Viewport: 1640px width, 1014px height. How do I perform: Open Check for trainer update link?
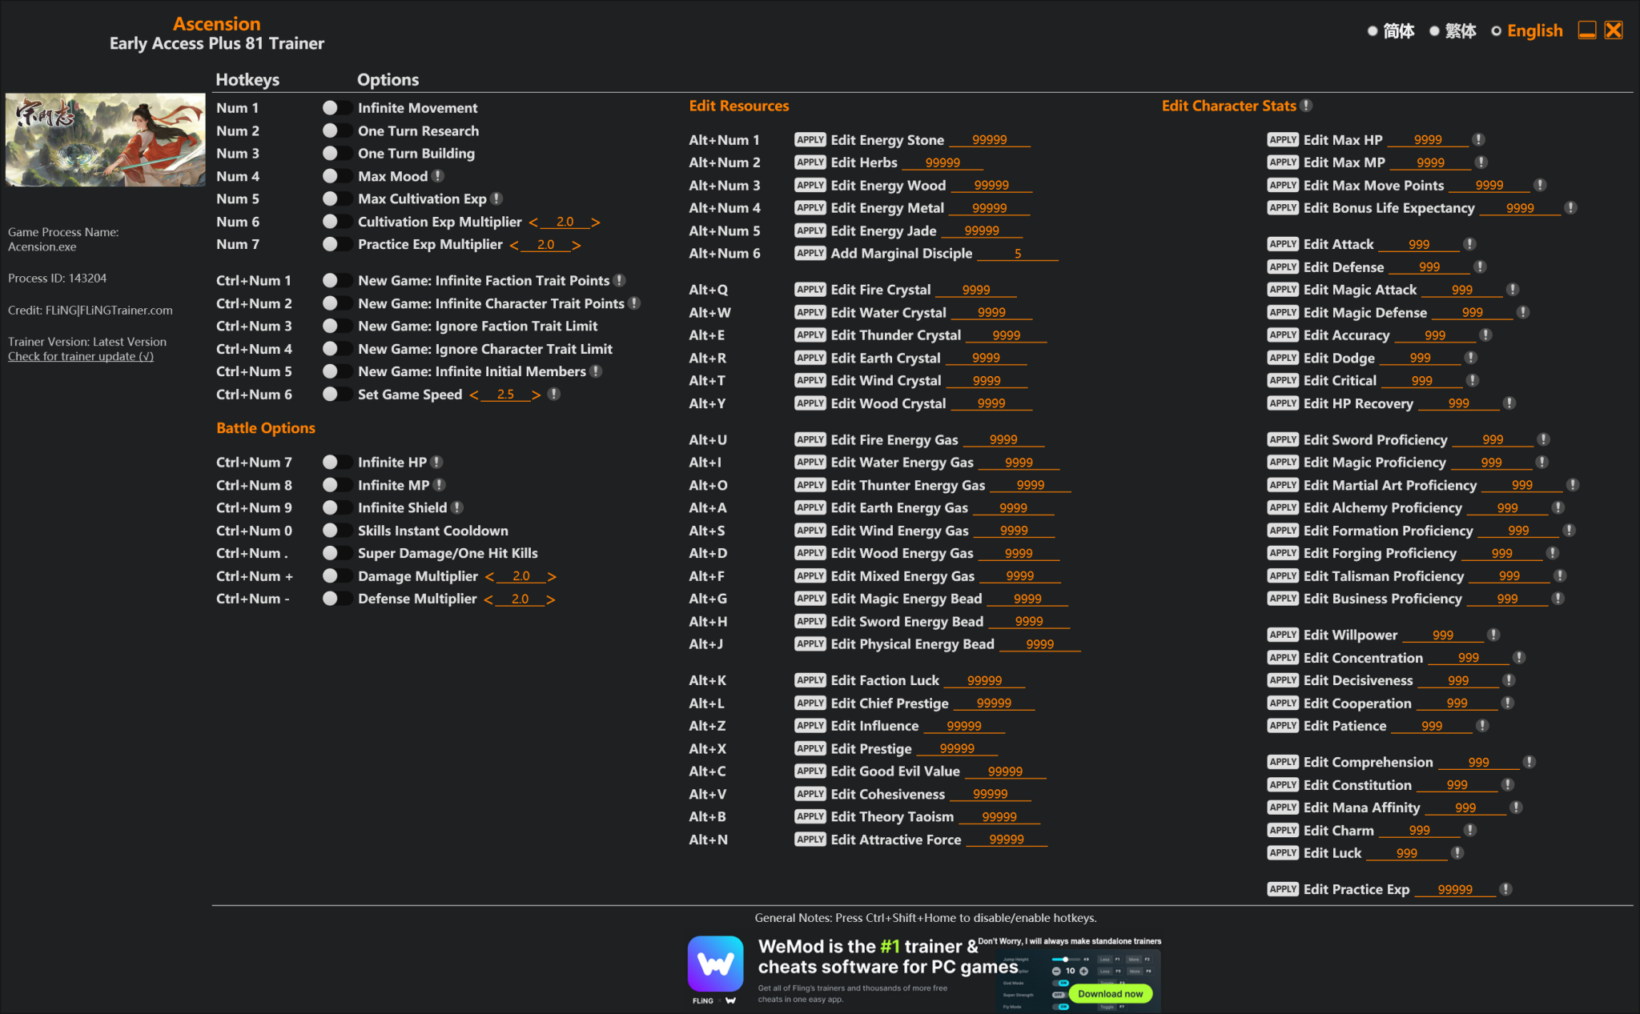(x=80, y=356)
